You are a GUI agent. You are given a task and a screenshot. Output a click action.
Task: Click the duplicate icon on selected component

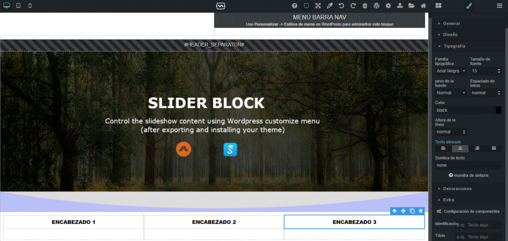(x=412, y=211)
